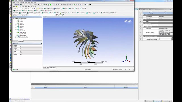Select the Sweep tool

(x=77, y=9)
